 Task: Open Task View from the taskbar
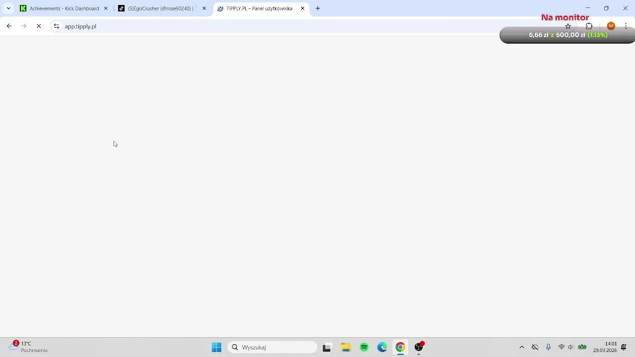coord(326,348)
